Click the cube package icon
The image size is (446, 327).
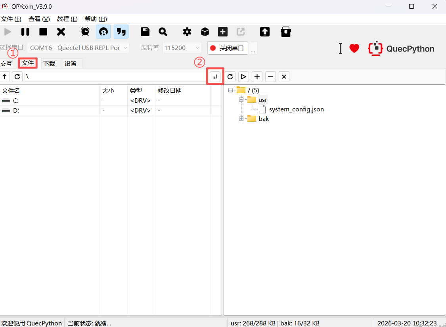[205, 32]
